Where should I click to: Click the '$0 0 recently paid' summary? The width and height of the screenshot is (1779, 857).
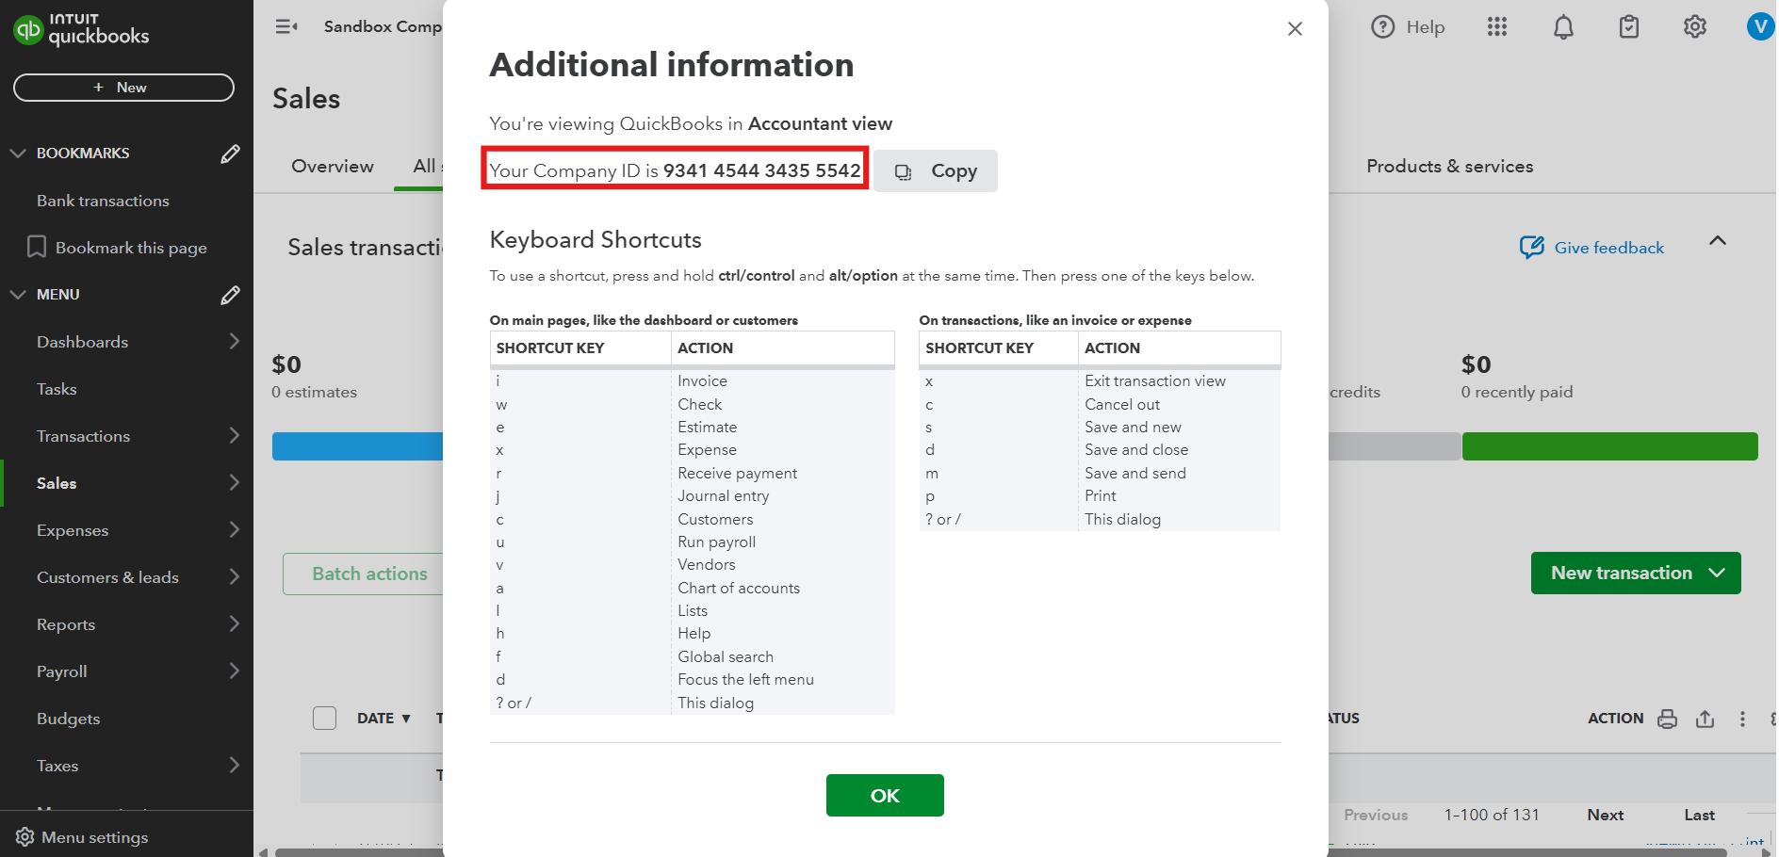(x=1516, y=376)
